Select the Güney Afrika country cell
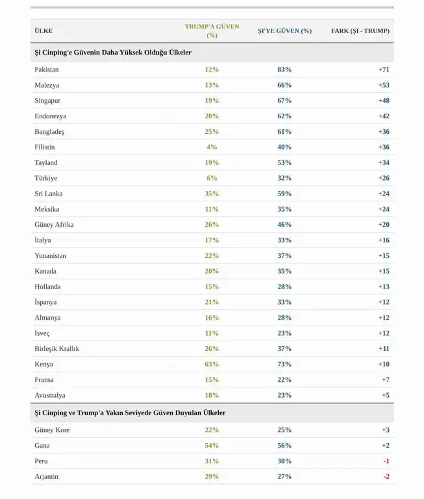 [54, 224]
